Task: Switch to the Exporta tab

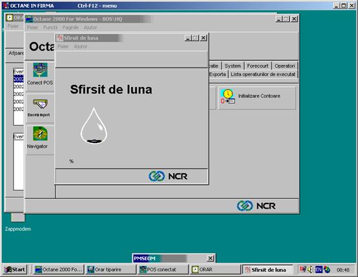Action: [217, 74]
